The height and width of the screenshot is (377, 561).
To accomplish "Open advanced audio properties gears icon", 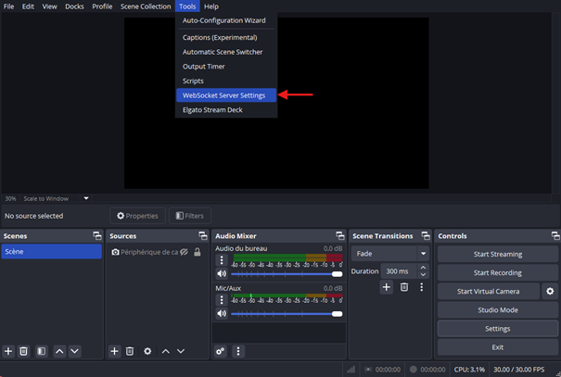I will tap(221, 351).
